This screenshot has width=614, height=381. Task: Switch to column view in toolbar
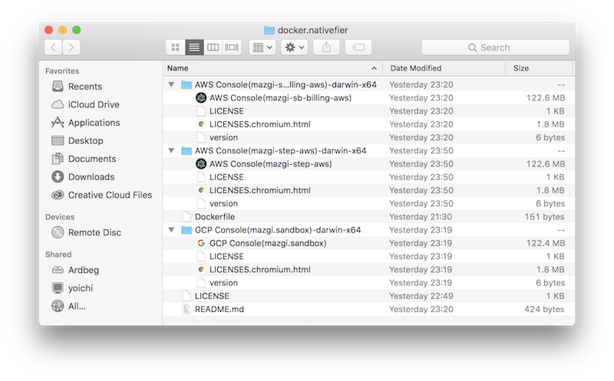coord(213,48)
